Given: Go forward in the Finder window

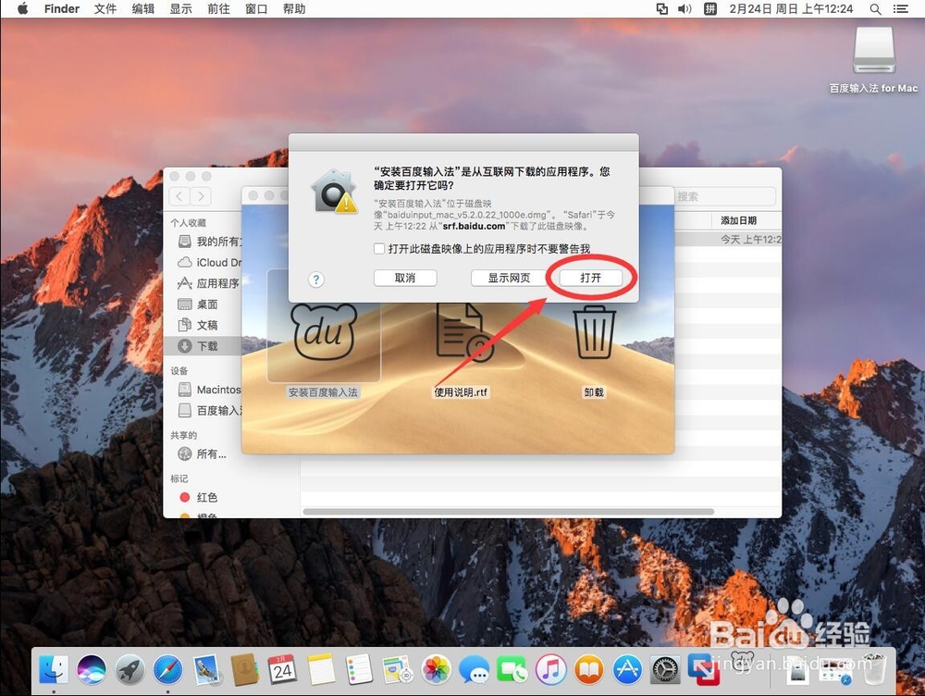Looking at the screenshot, I should click(201, 196).
